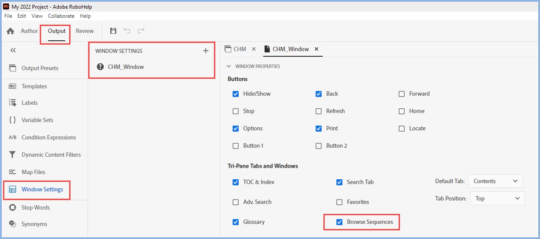Uncheck the Hide/Show checkbox
Image resolution: width=540 pixels, height=239 pixels.
(236, 94)
